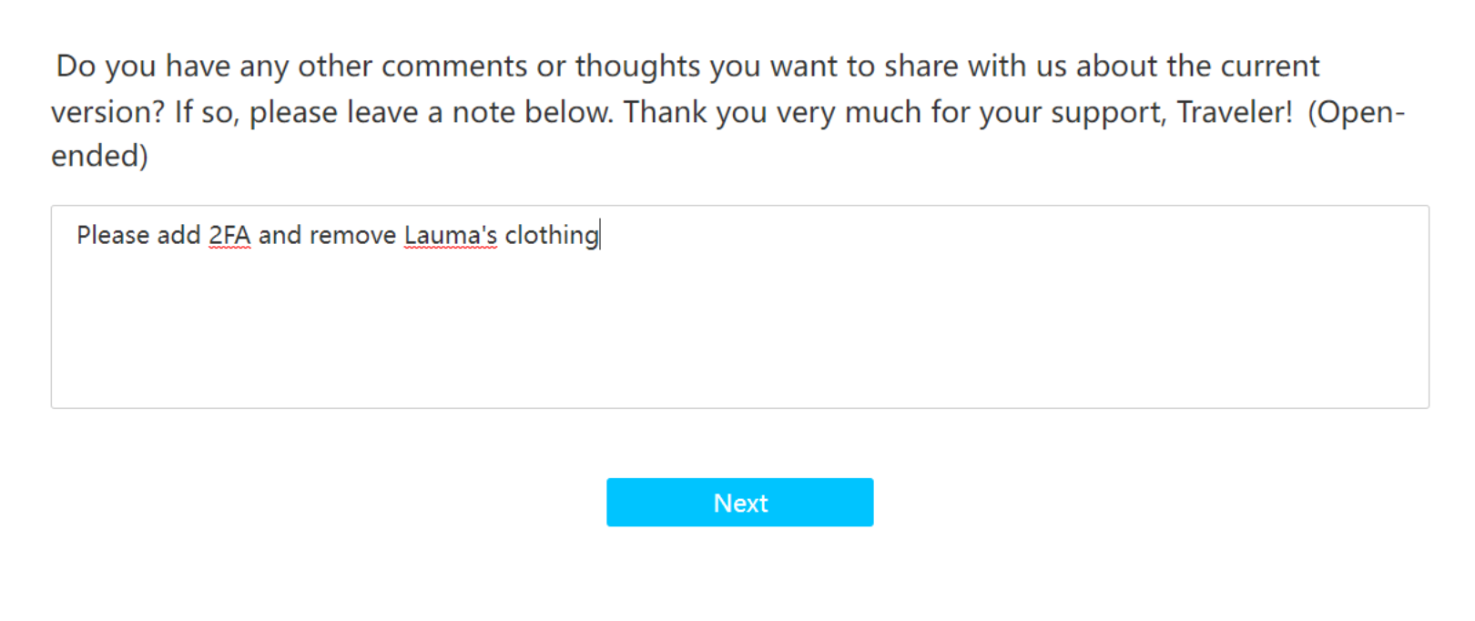Place cursor on the word "remove"
Screen dimensions: 1475x621
coord(353,235)
